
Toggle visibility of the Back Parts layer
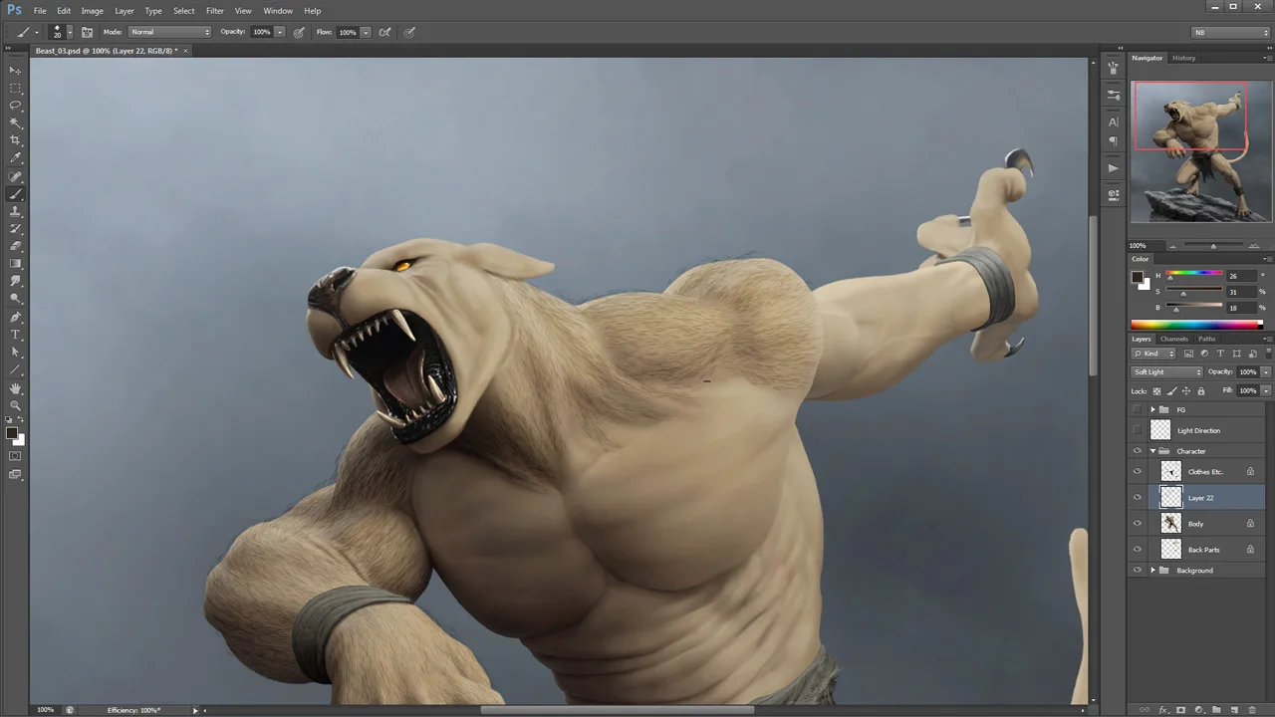pyautogui.click(x=1138, y=549)
